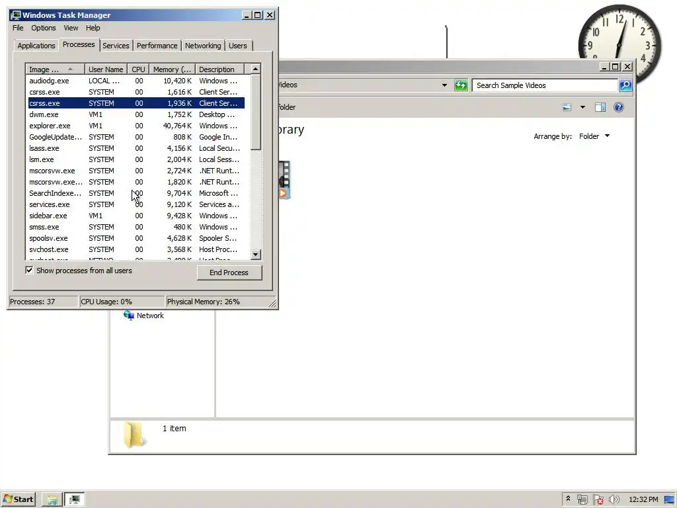Select the spoolsv.exe process row
677x508 pixels.
[x=135, y=238]
